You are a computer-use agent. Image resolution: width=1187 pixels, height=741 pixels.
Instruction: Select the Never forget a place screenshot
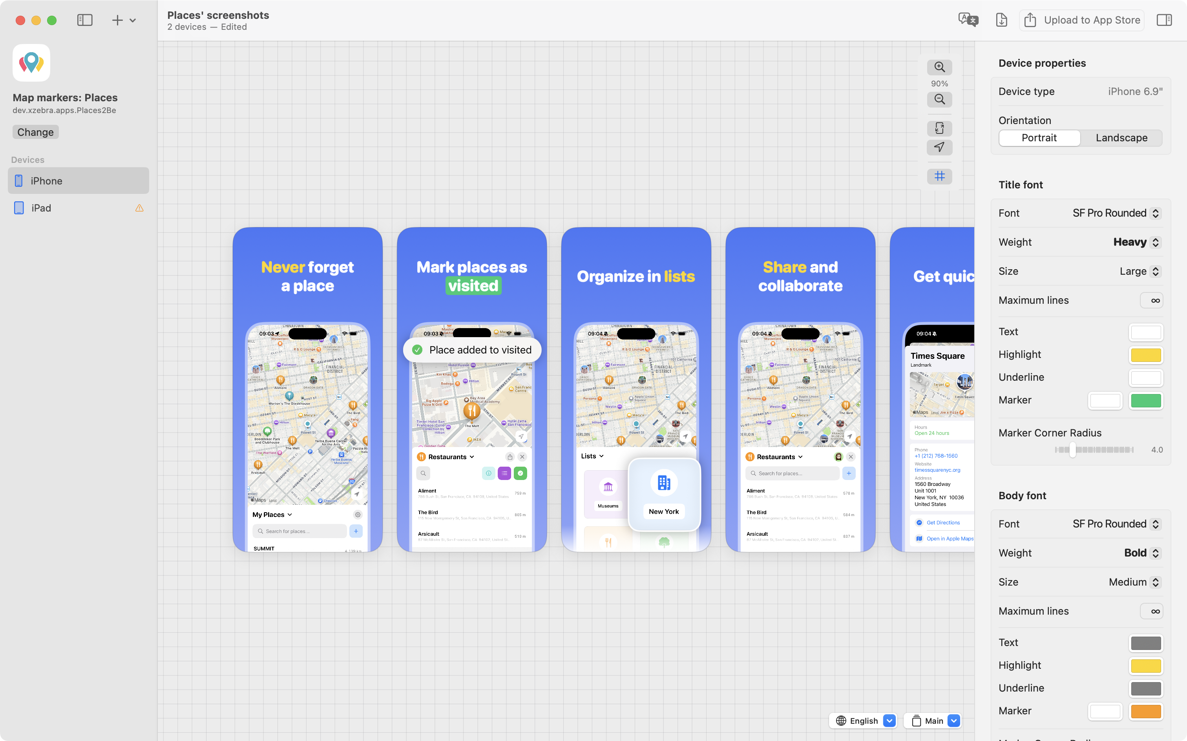point(308,390)
